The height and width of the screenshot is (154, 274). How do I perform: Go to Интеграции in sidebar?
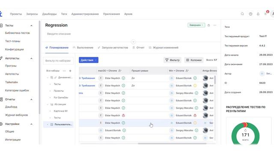click(13, 139)
